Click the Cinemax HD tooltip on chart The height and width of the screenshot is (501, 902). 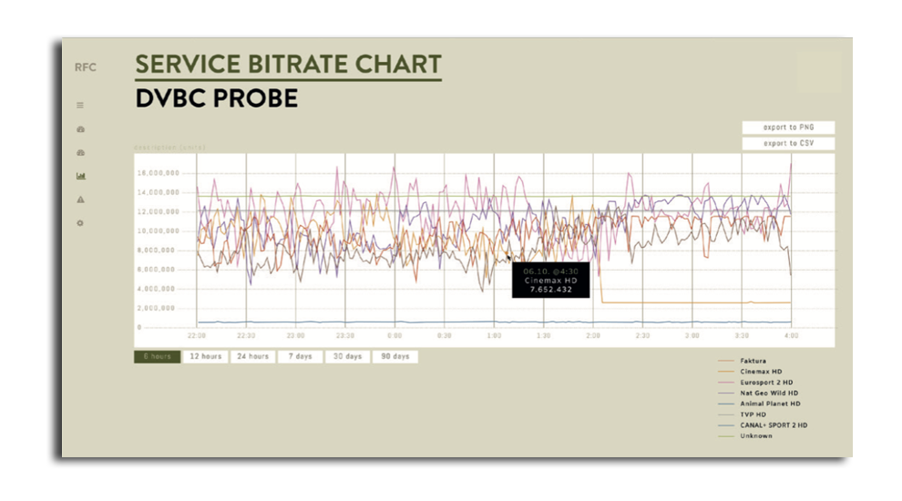(x=550, y=280)
